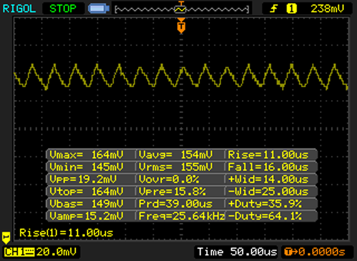The width and height of the screenshot is (357, 261).
Task: Click the Time 50.00us timebase readout
Action: (x=237, y=252)
